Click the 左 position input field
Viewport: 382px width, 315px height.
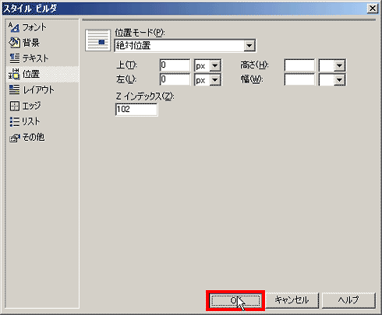coord(175,79)
